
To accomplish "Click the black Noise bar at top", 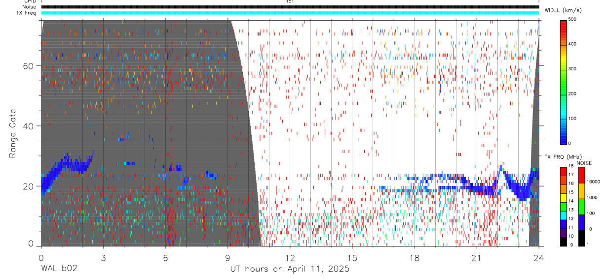I will tap(290, 7).
